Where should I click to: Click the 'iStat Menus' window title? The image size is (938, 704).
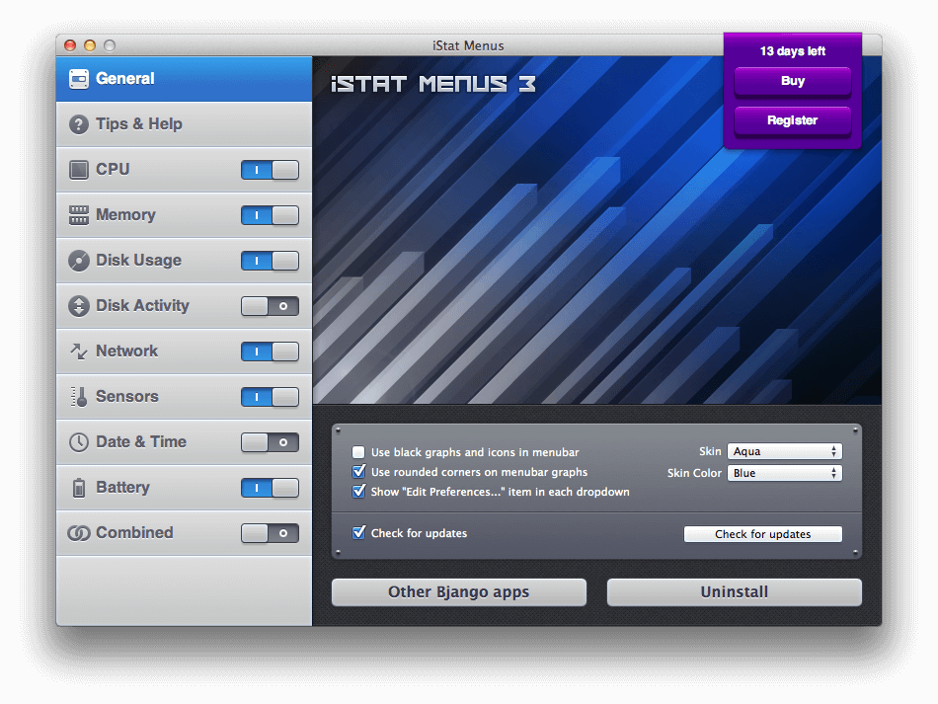(468, 46)
